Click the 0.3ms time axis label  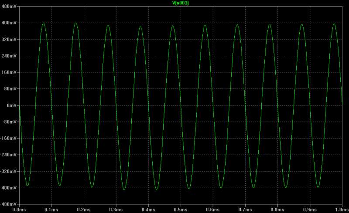coord(116,210)
